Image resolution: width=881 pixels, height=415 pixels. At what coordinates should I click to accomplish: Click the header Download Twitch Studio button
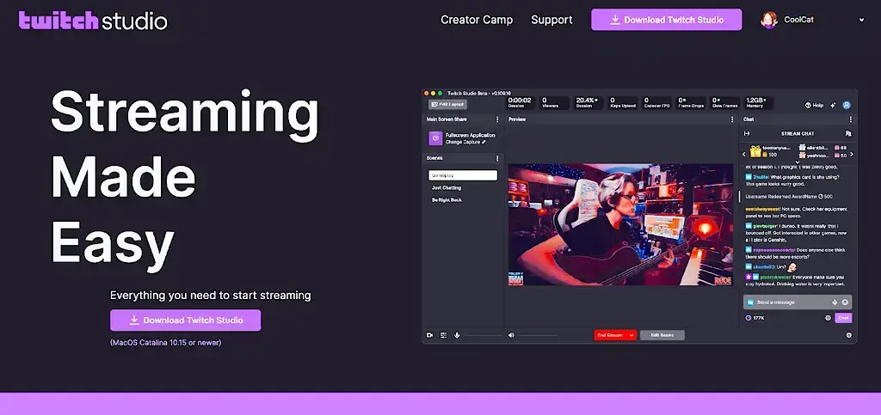pyautogui.click(x=667, y=20)
